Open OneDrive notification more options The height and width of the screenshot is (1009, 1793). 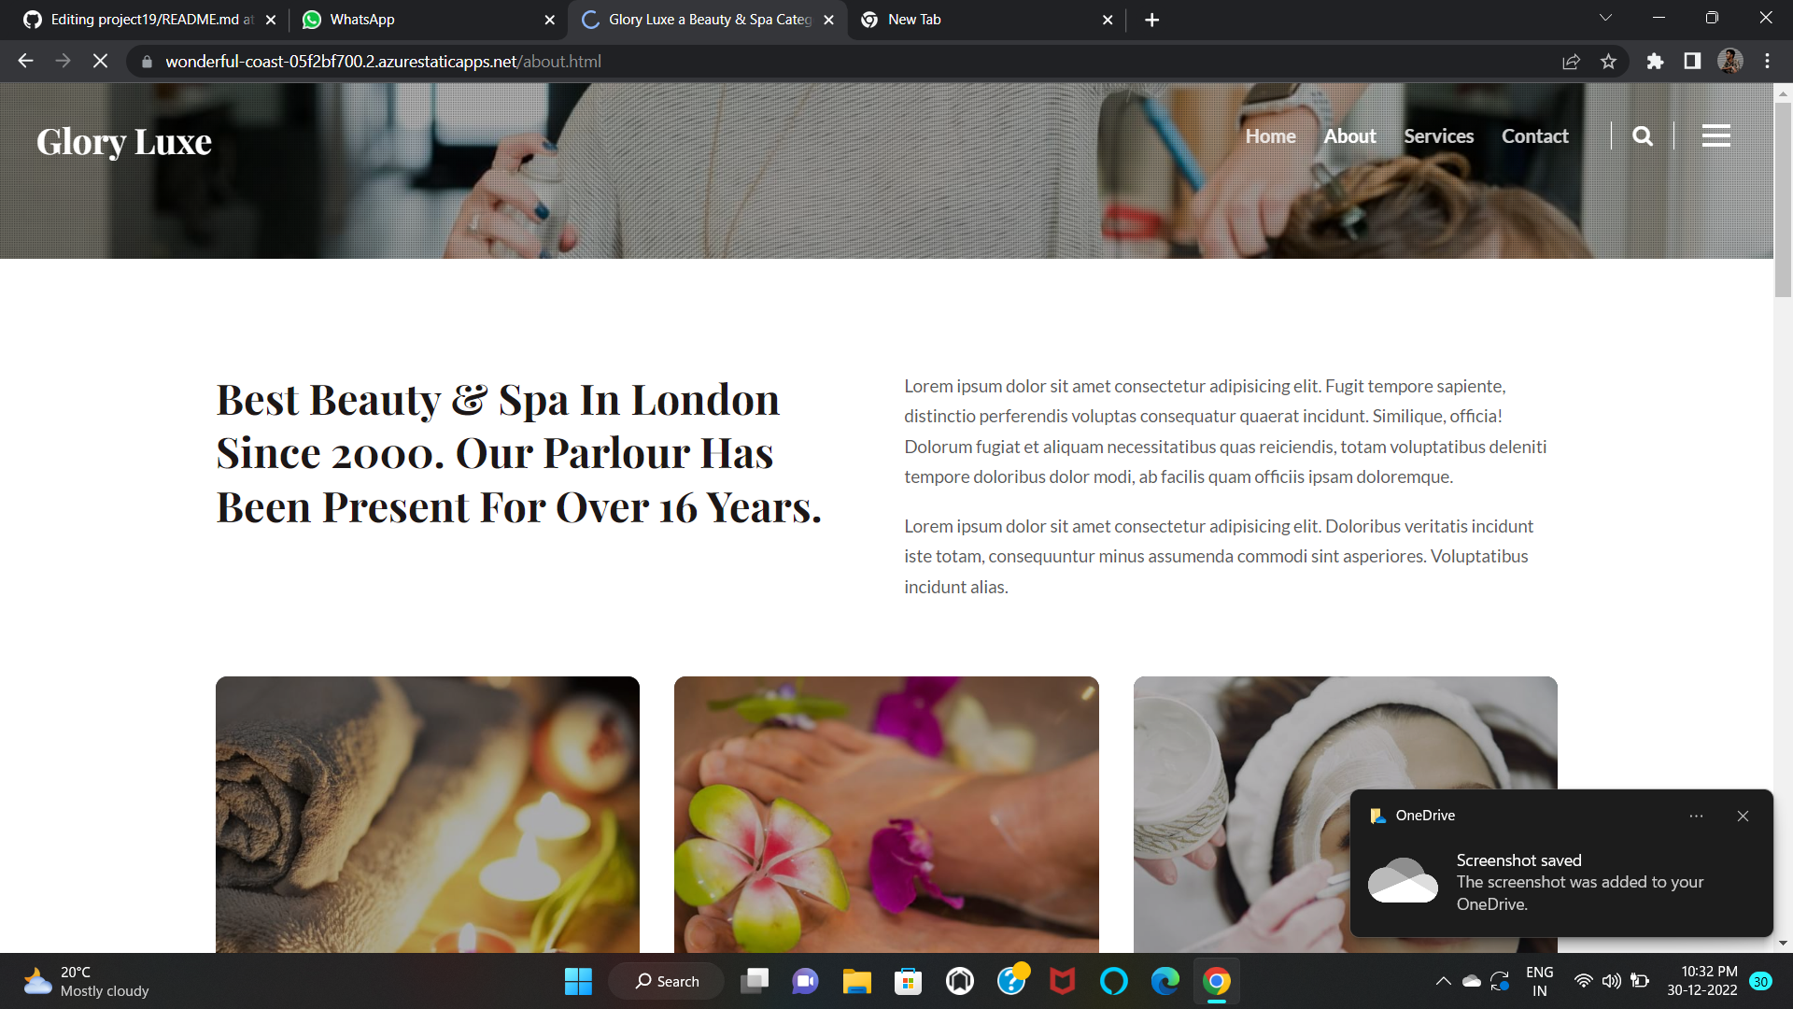tap(1696, 816)
